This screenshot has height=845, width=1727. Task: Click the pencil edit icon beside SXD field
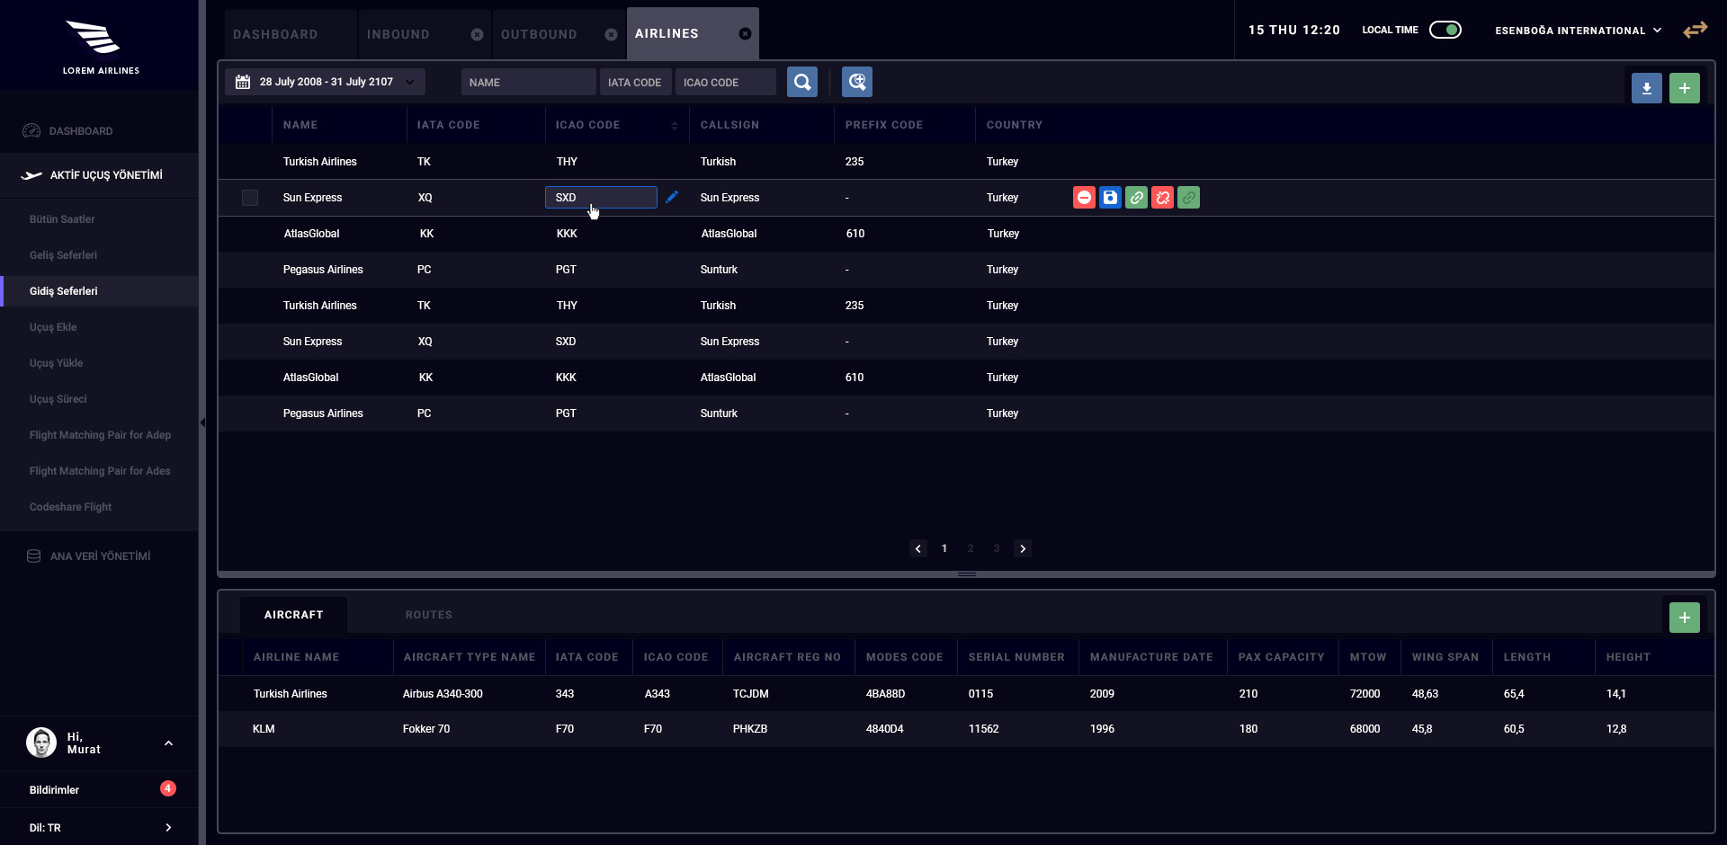pyautogui.click(x=672, y=197)
